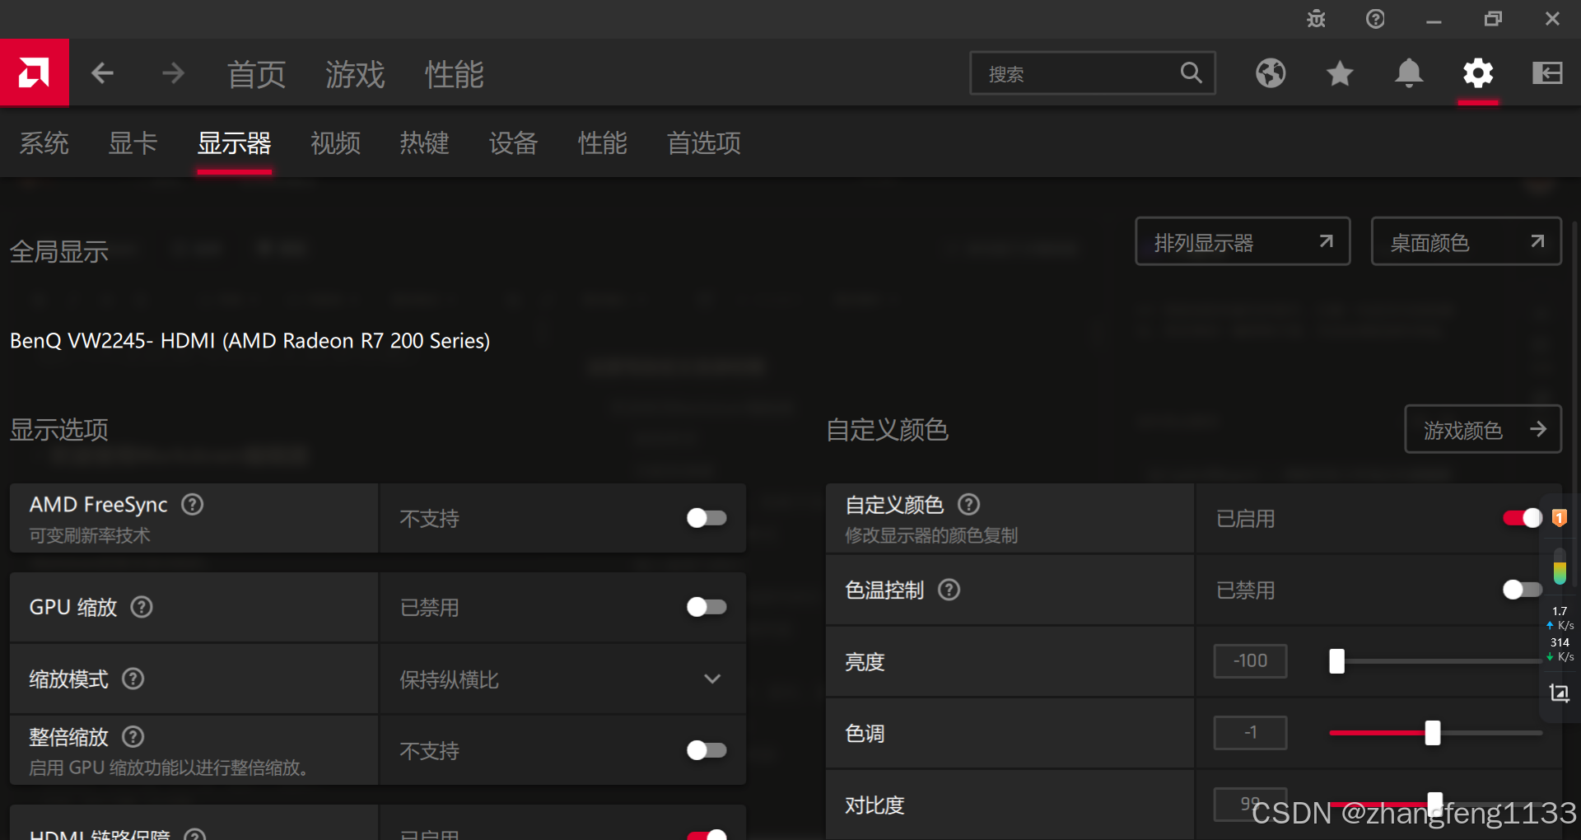Show GPU 缩放 help icon
1581x840 pixels.
pos(142,607)
